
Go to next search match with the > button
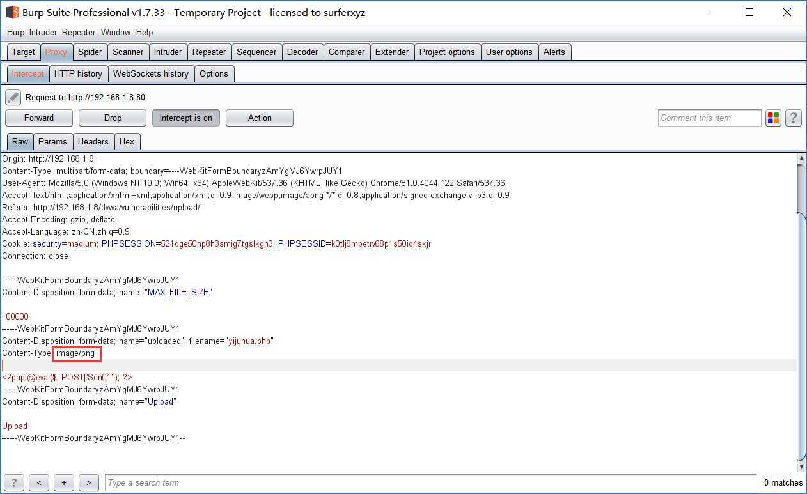[x=89, y=483]
